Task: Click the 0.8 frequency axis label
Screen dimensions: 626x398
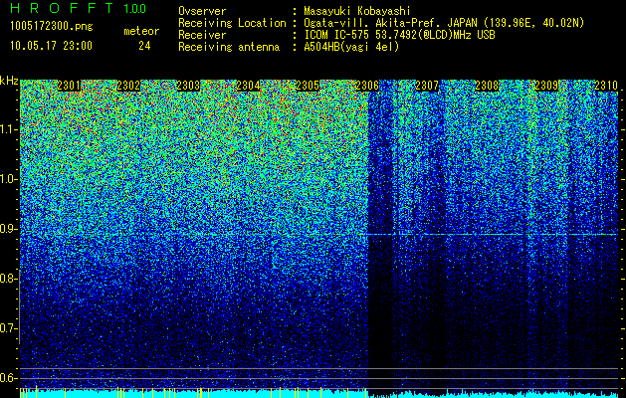Action: click(x=8, y=279)
